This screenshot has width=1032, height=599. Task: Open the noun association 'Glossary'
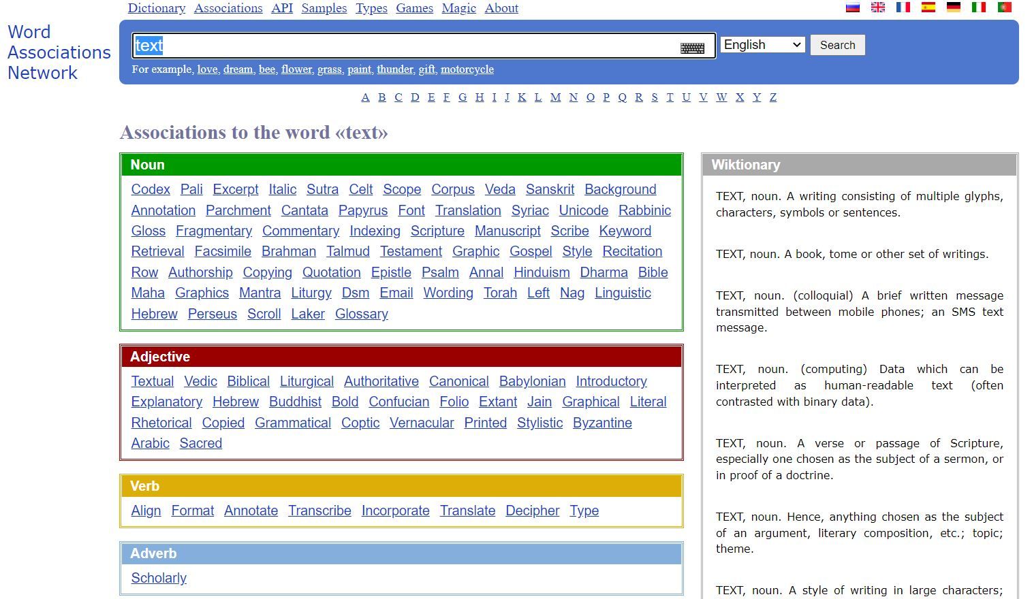pyautogui.click(x=362, y=314)
